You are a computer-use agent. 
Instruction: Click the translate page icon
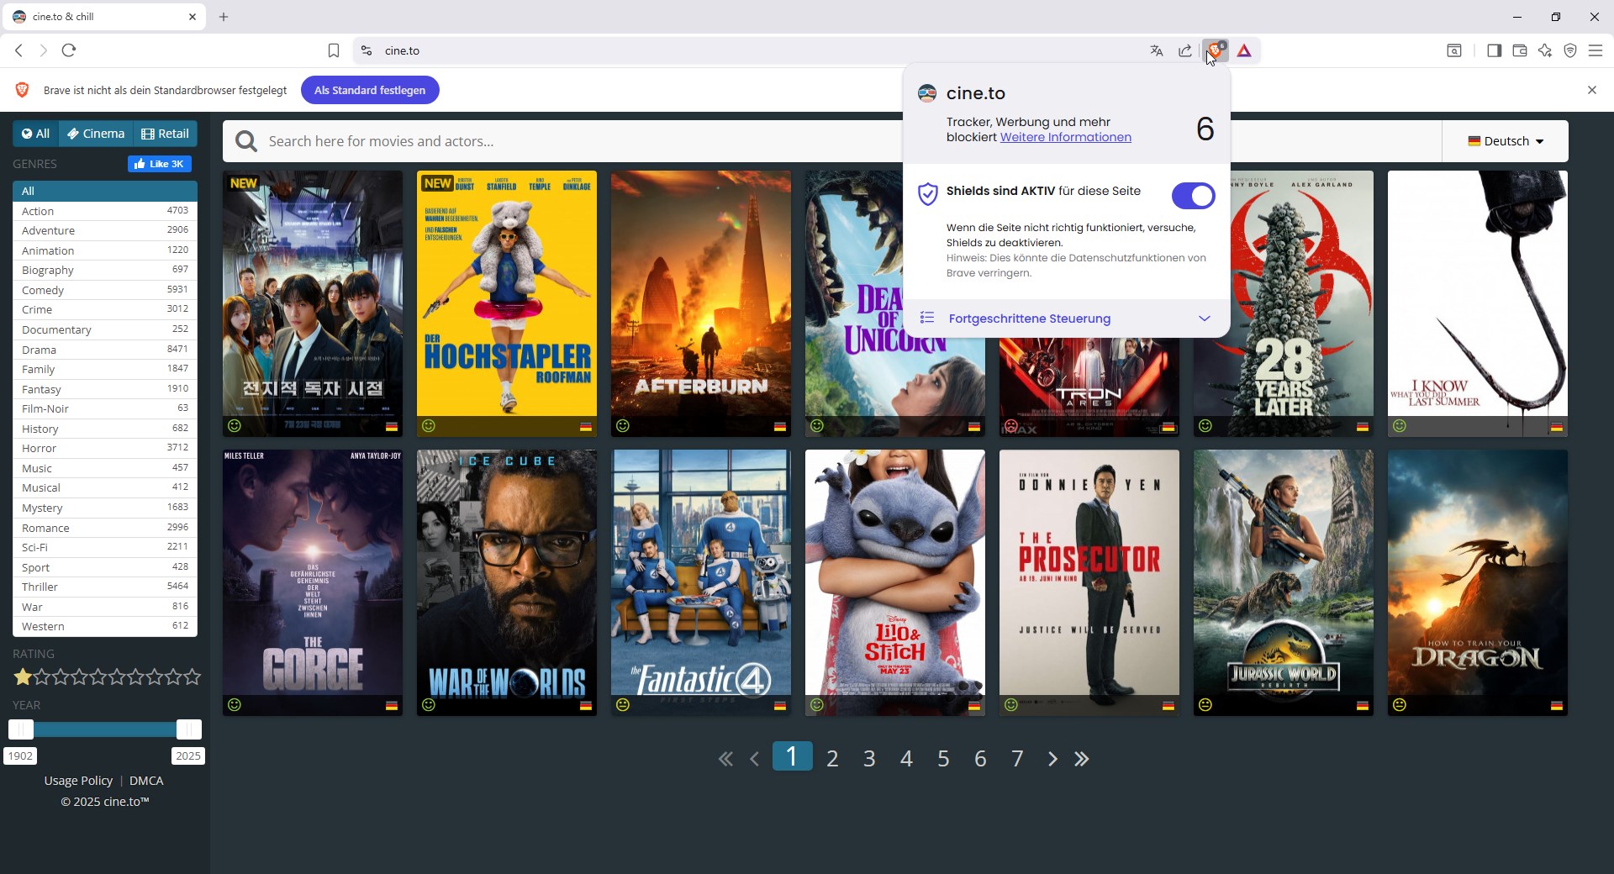[x=1157, y=50]
